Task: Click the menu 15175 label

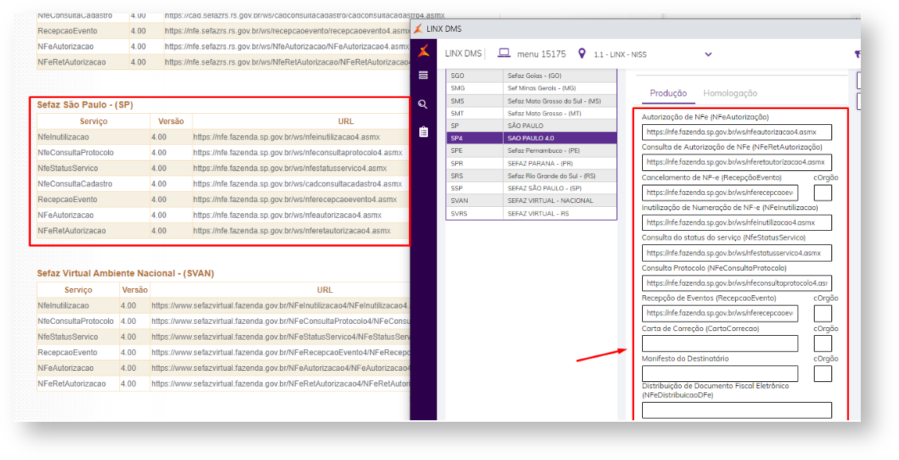Action: pyautogui.click(x=541, y=54)
